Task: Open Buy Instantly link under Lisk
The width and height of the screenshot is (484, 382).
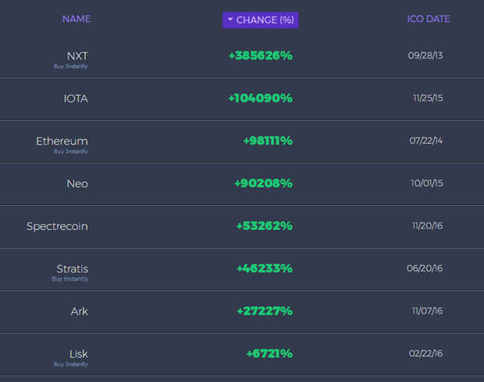Action: (71, 364)
